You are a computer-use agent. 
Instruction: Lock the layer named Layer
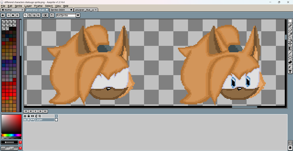point(29,120)
